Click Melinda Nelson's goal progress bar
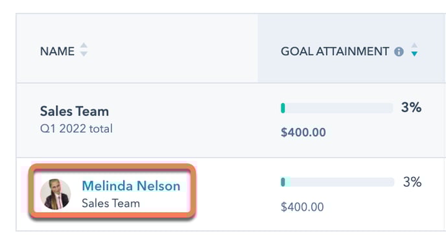The height and width of the screenshot is (238, 446). click(x=337, y=182)
